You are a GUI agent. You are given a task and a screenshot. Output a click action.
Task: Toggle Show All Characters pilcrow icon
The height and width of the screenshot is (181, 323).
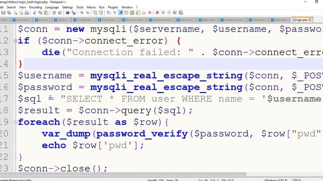tap(115, 13)
